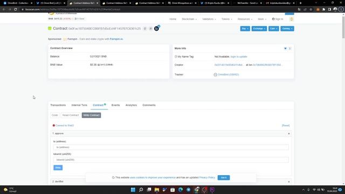Open the Exchange dropdown button
This screenshot has height=194, width=345.
[x=259, y=29]
